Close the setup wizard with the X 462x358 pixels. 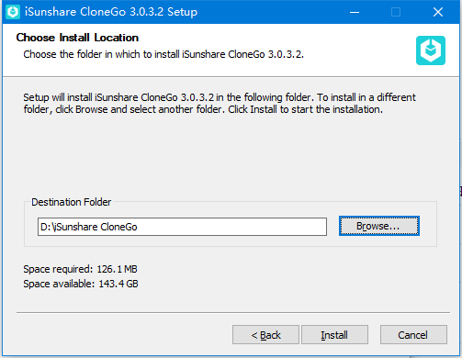(438, 12)
